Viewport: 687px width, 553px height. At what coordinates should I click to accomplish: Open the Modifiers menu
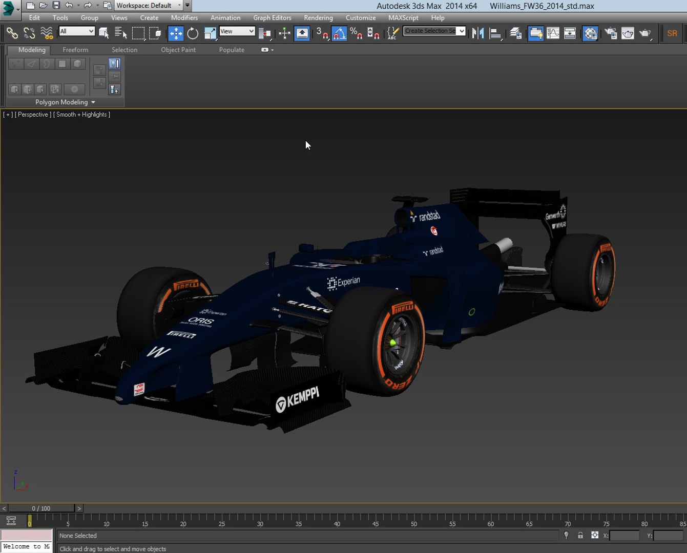point(184,17)
